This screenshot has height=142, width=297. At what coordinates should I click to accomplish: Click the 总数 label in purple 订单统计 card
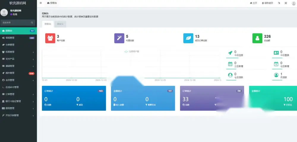click(186, 105)
